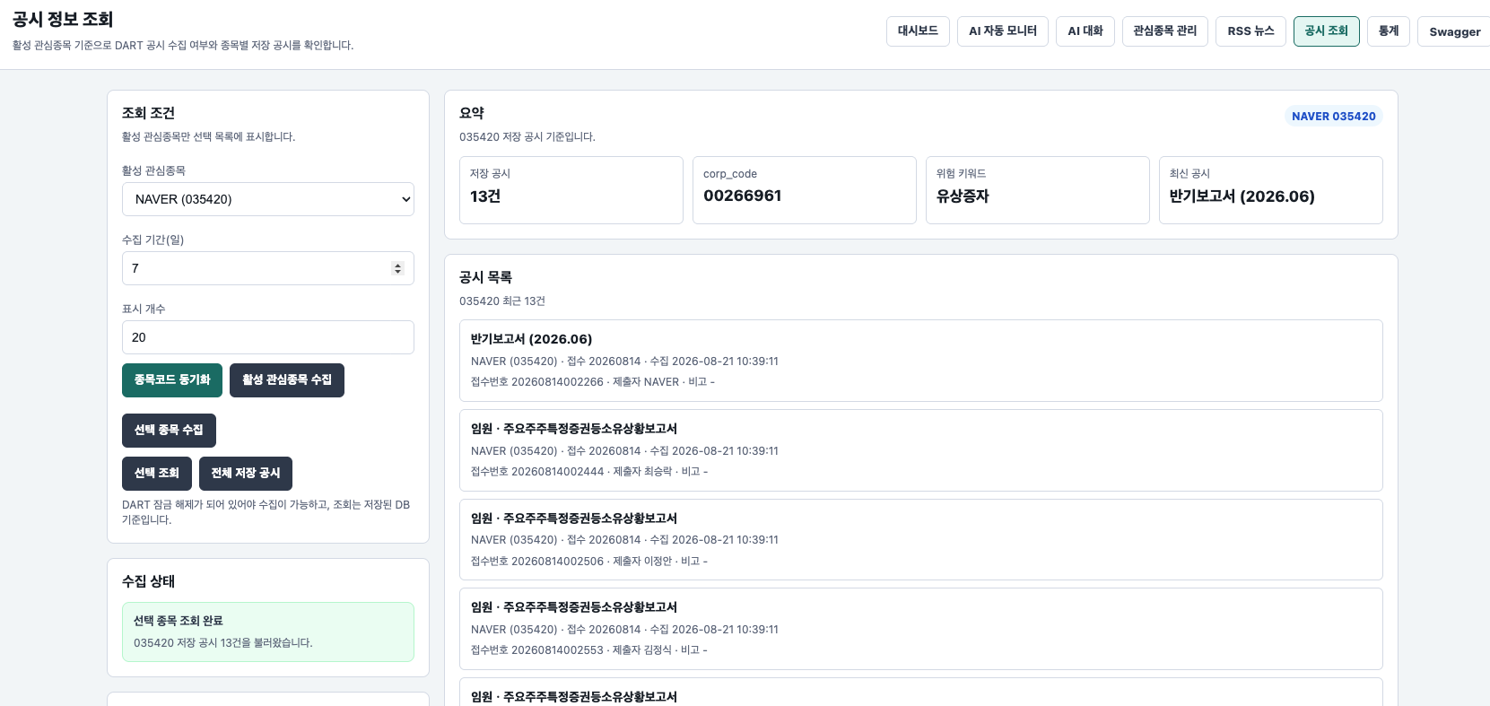Open the disclosure submitted by 이정안

tap(921, 540)
